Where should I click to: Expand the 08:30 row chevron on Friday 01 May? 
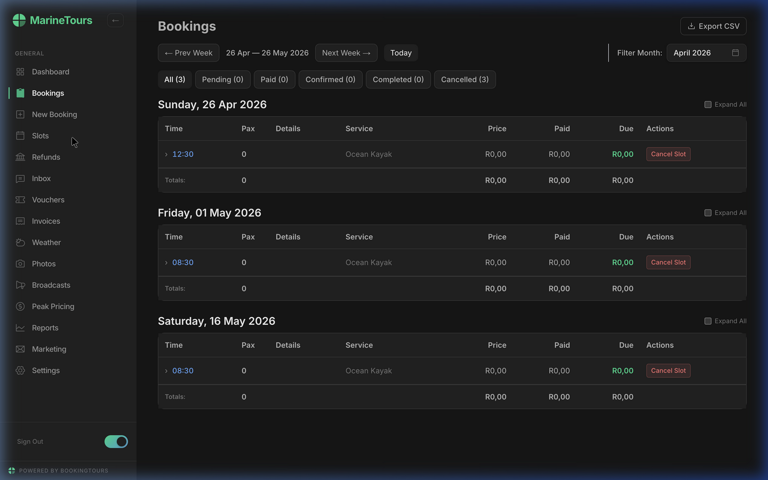tap(166, 263)
